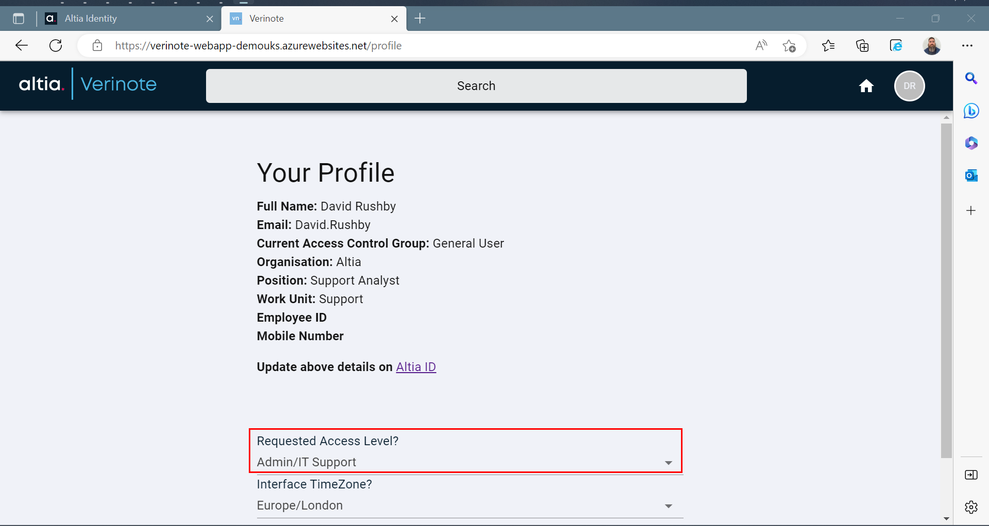Select the Verinote tab
989x526 pixels.
click(314, 19)
